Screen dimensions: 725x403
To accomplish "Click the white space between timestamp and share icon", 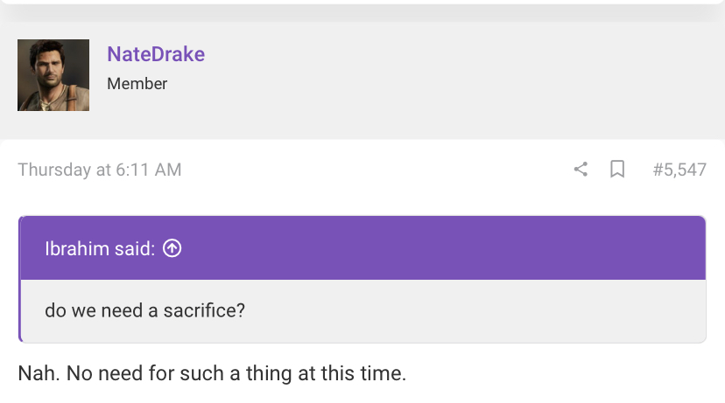I will click(x=377, y=170).
